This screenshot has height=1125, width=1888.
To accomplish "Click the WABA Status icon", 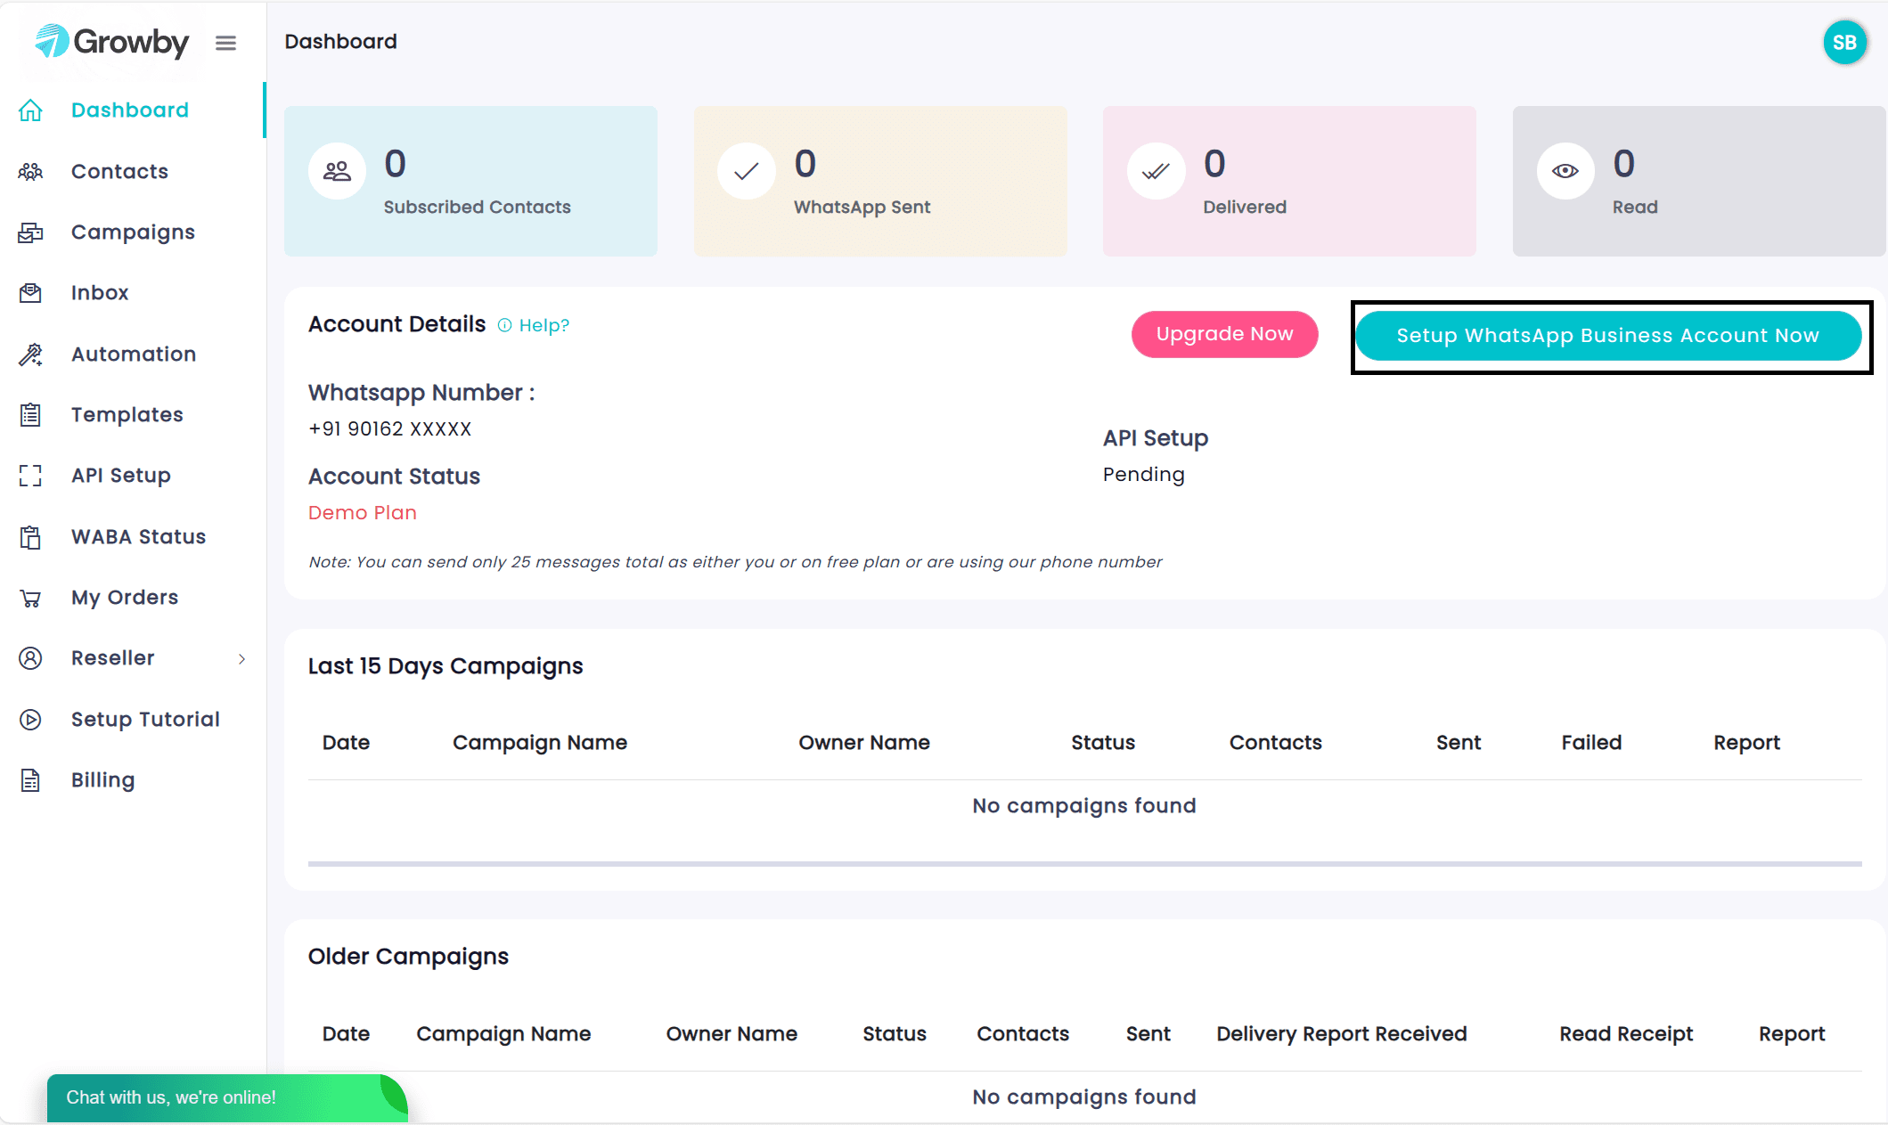I will point(30,537).
